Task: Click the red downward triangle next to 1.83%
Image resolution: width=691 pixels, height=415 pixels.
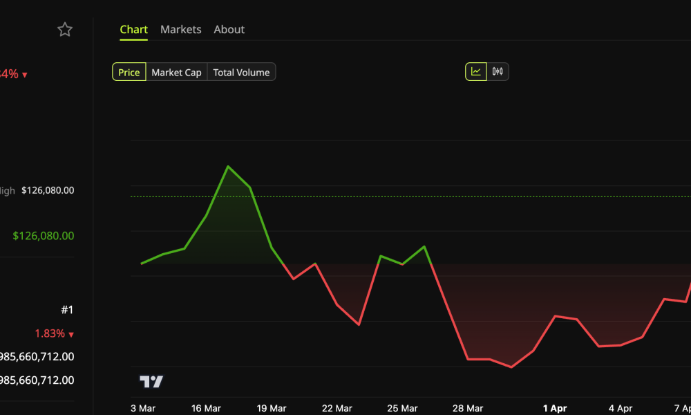Action: click(73, 333)
